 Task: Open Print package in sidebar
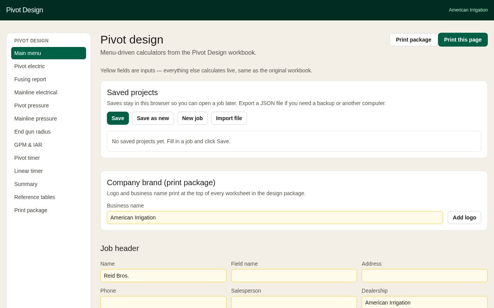[x=49, y=210]
